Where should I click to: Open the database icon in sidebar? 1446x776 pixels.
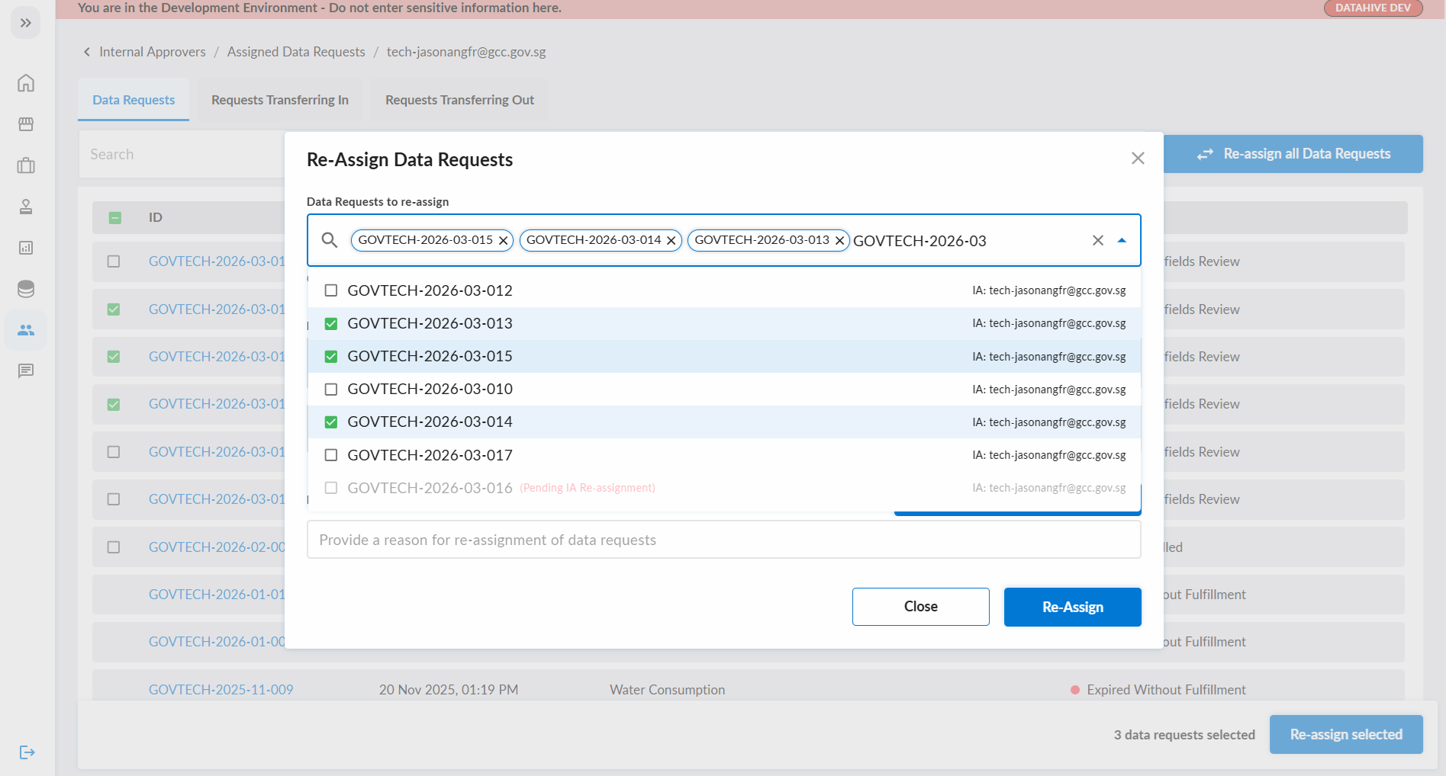[x=26, y=289]
